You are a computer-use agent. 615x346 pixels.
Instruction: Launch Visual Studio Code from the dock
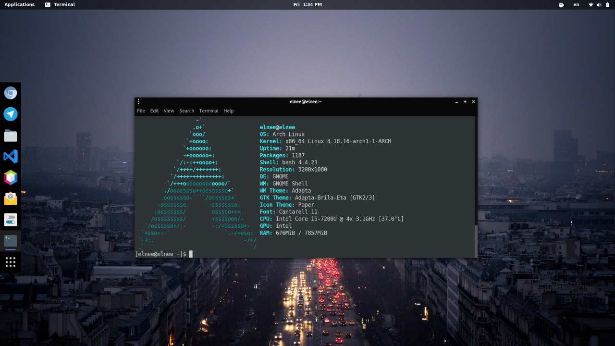(x=11, y=156)
